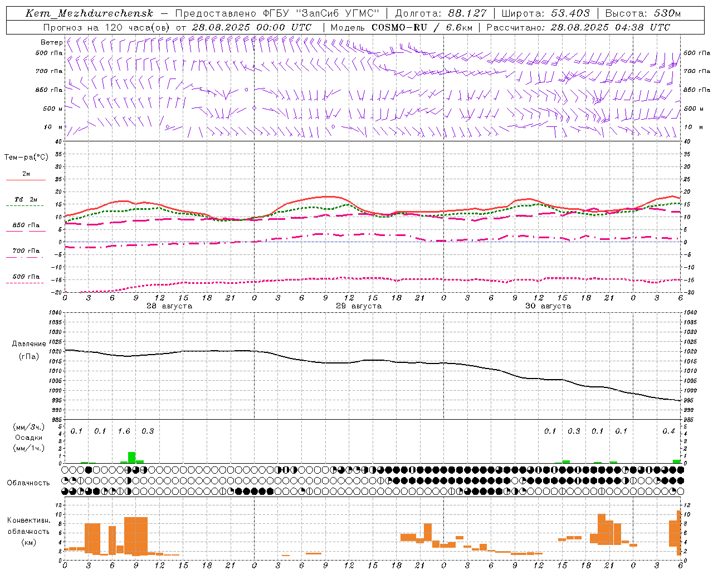Viewport: 713px width, 570px height.
Task: Click the Давление panel label
Action: coord(29,344)
